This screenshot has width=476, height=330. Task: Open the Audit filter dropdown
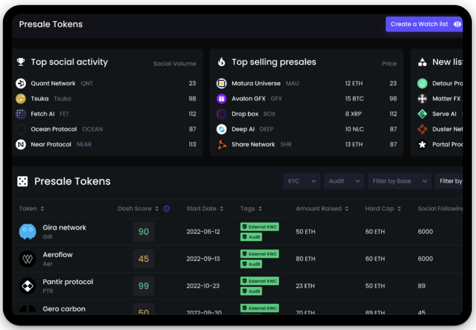point(344,181)
